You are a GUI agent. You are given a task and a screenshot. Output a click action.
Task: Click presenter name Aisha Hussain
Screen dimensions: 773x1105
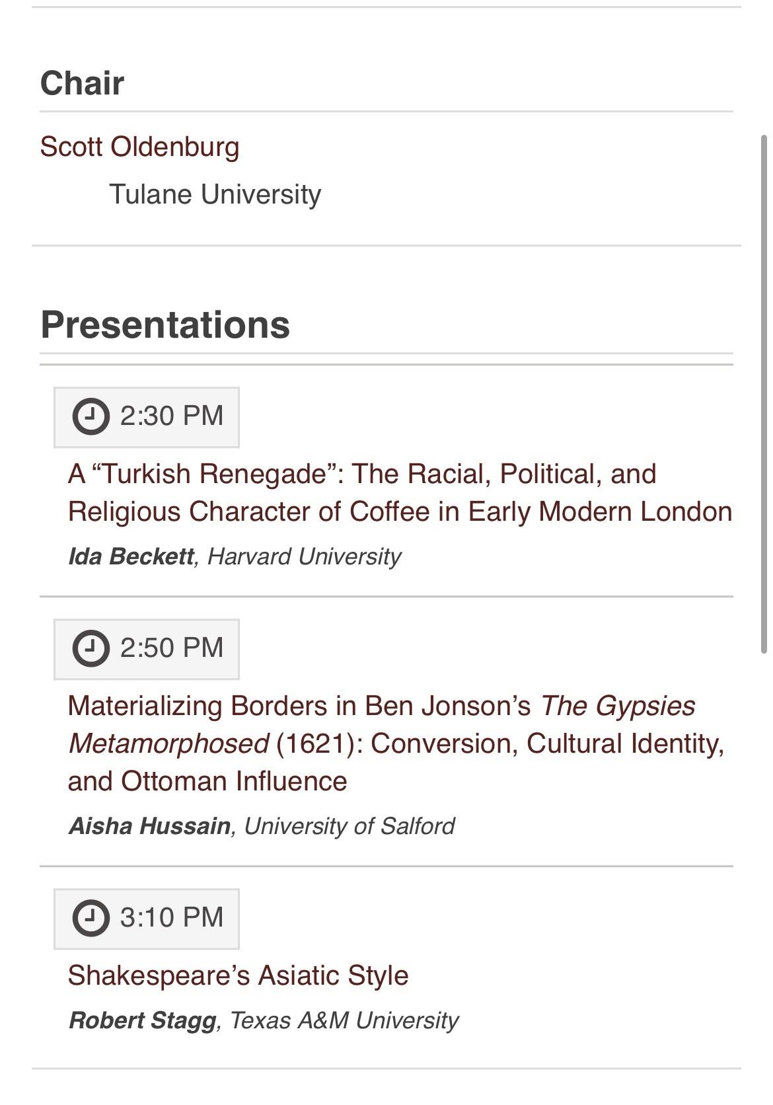149,826
